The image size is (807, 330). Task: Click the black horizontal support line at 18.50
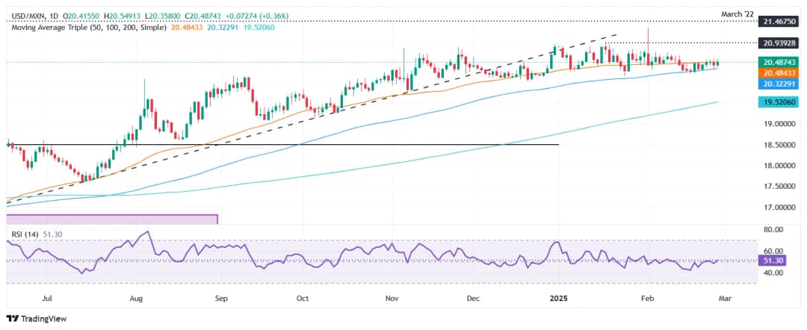(299, 144)
